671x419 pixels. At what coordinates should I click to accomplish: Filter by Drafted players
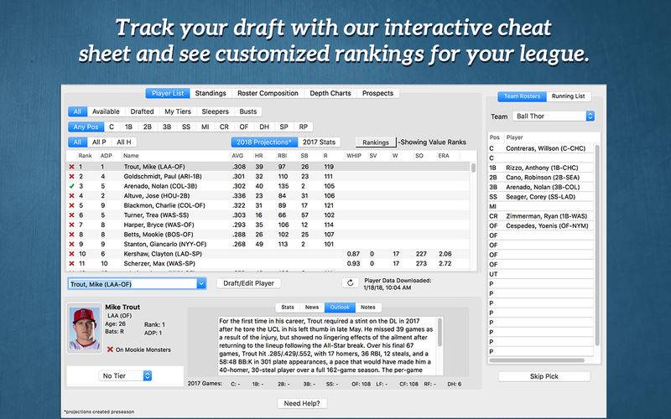pyautogui.click(x=142, y=111)
